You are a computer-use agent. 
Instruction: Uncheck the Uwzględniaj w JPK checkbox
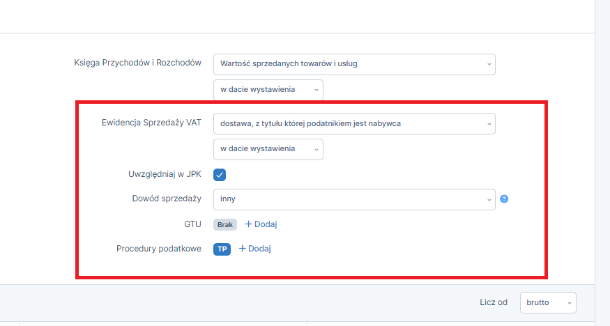(x=220, y=174)
